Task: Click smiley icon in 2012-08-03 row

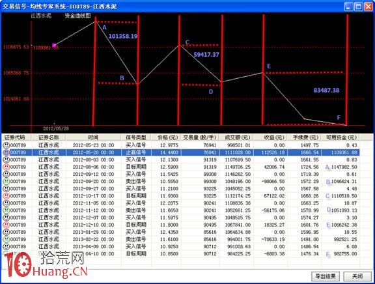Action: click(x=7, y=160)
